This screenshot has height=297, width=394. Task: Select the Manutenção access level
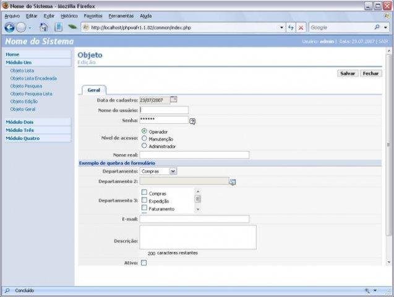point(144,138)
